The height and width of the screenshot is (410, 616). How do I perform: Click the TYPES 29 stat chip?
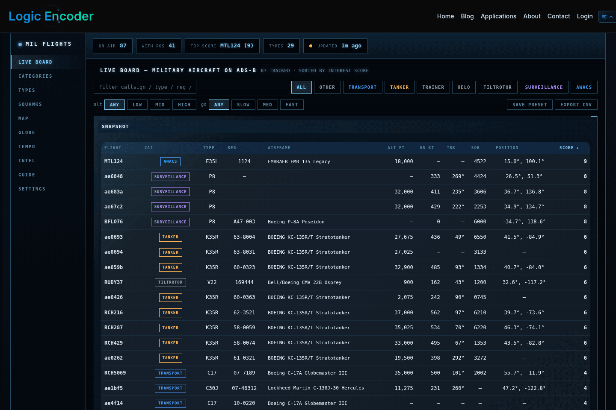click(x=281, y=46)
